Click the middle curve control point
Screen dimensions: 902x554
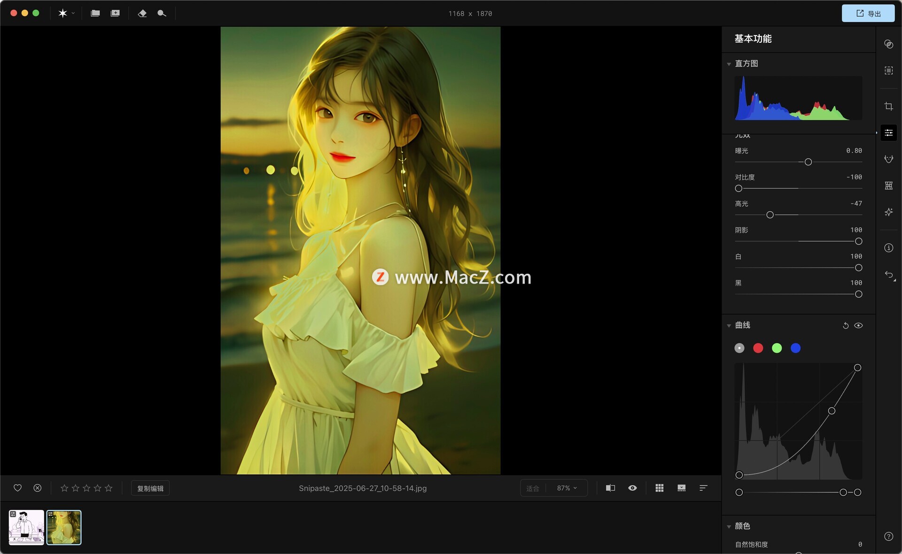point(832,411)
